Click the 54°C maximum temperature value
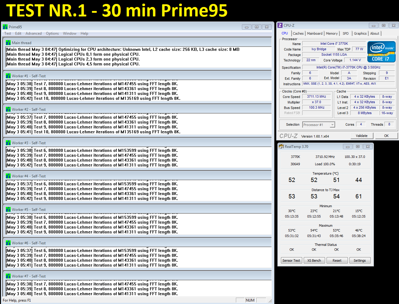This screenshot has height=304, width=399. tap(314, 230)
